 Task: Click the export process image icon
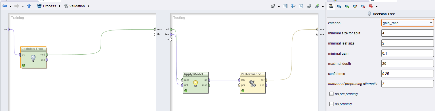tap(317, 6)
